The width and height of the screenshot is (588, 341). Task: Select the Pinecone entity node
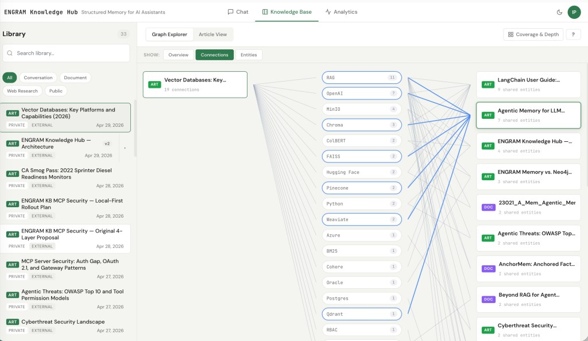tap(362, 188)
